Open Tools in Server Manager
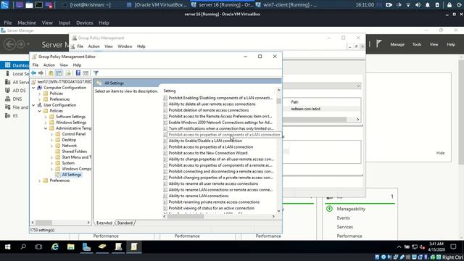 (x=417, y=44)
